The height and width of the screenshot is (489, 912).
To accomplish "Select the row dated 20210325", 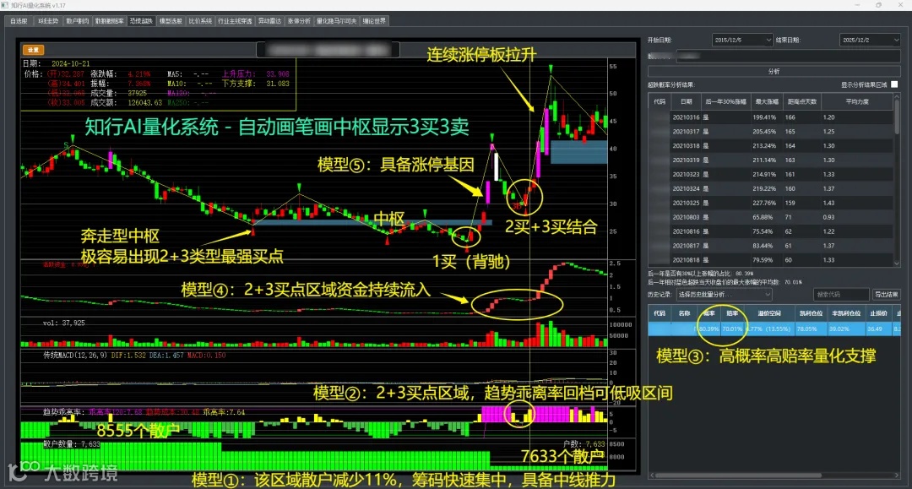I will pos(771,203).
